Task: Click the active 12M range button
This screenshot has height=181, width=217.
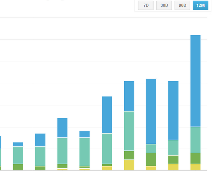Action: 201,6
